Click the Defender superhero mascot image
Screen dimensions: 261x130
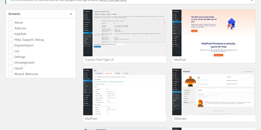pyautogui.click(x=191, y=81)
